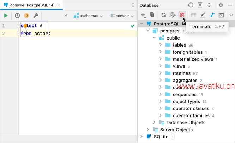
Task: Open the <schema> dropdown
Action: pos(88,16)
